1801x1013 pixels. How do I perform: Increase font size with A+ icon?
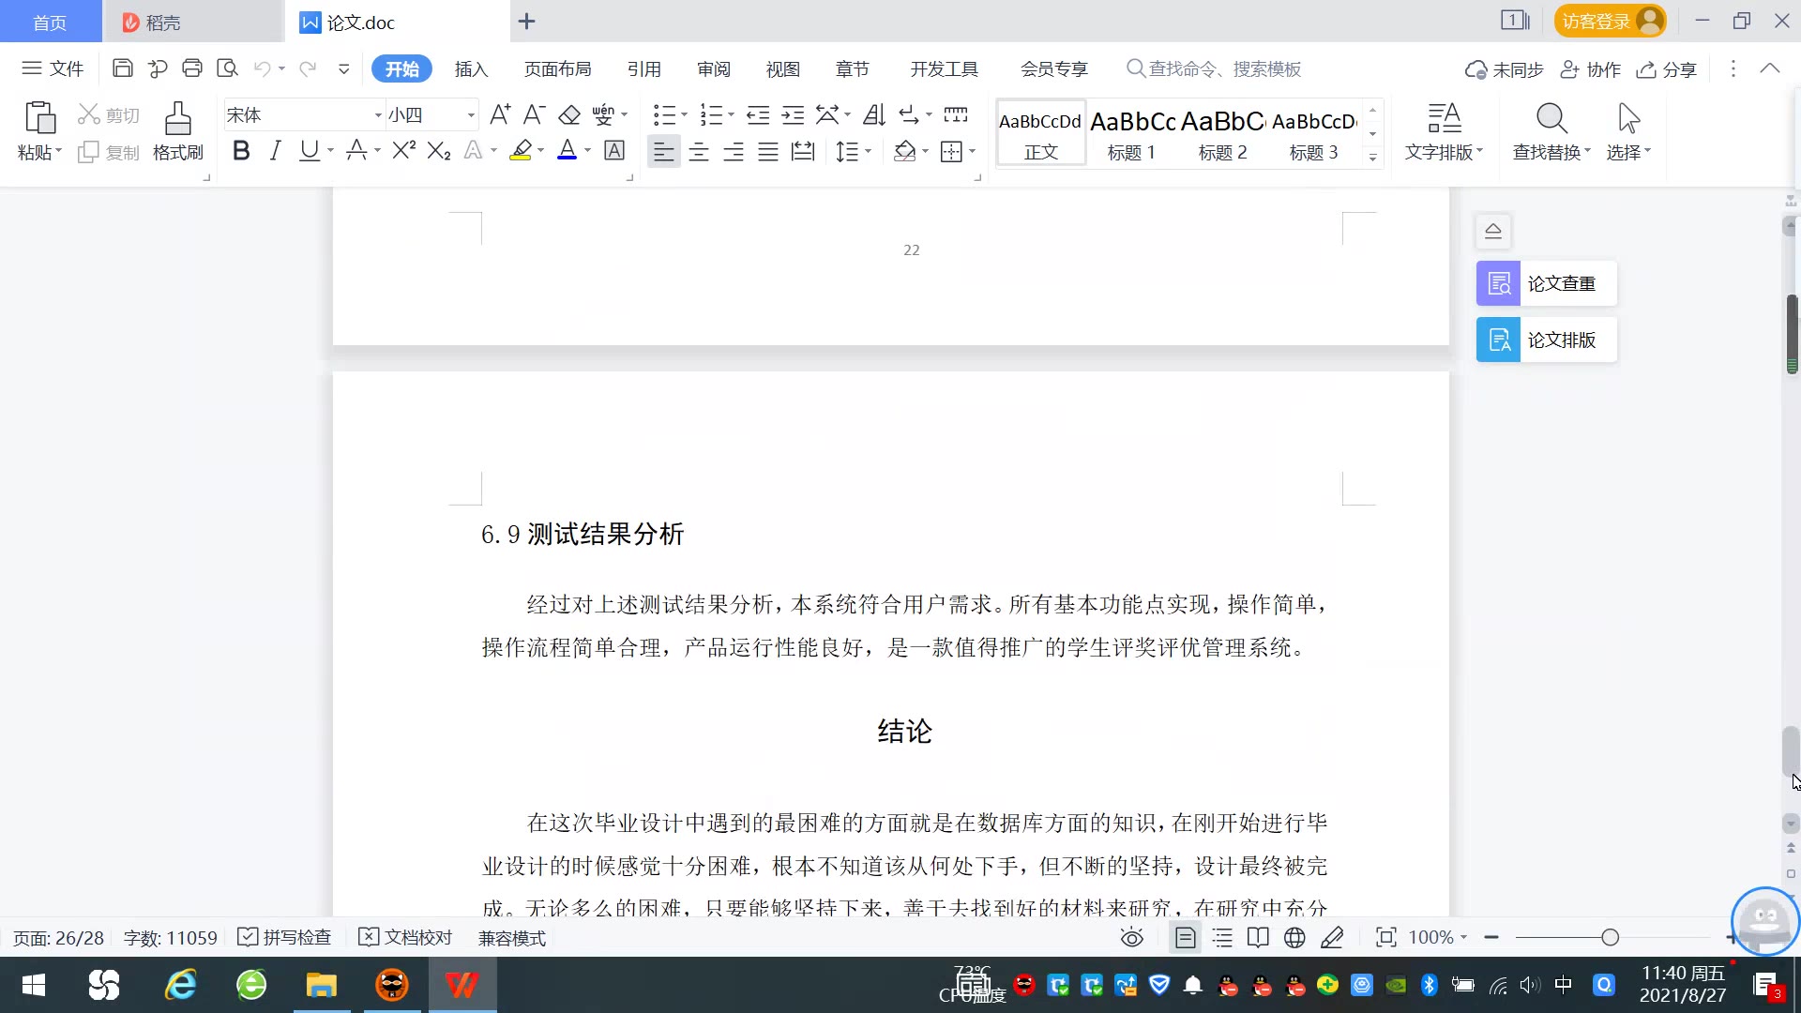tap(500, 115)
